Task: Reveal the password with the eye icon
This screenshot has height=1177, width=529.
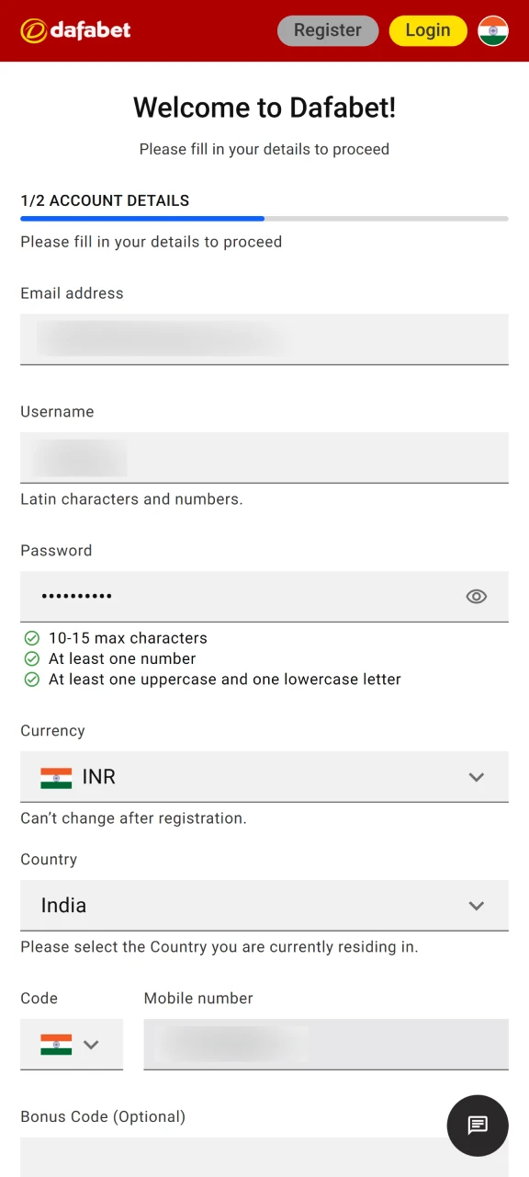Action: click(477, 596)
